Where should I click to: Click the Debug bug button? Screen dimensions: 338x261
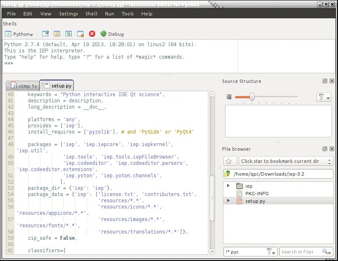click(112, 34)
